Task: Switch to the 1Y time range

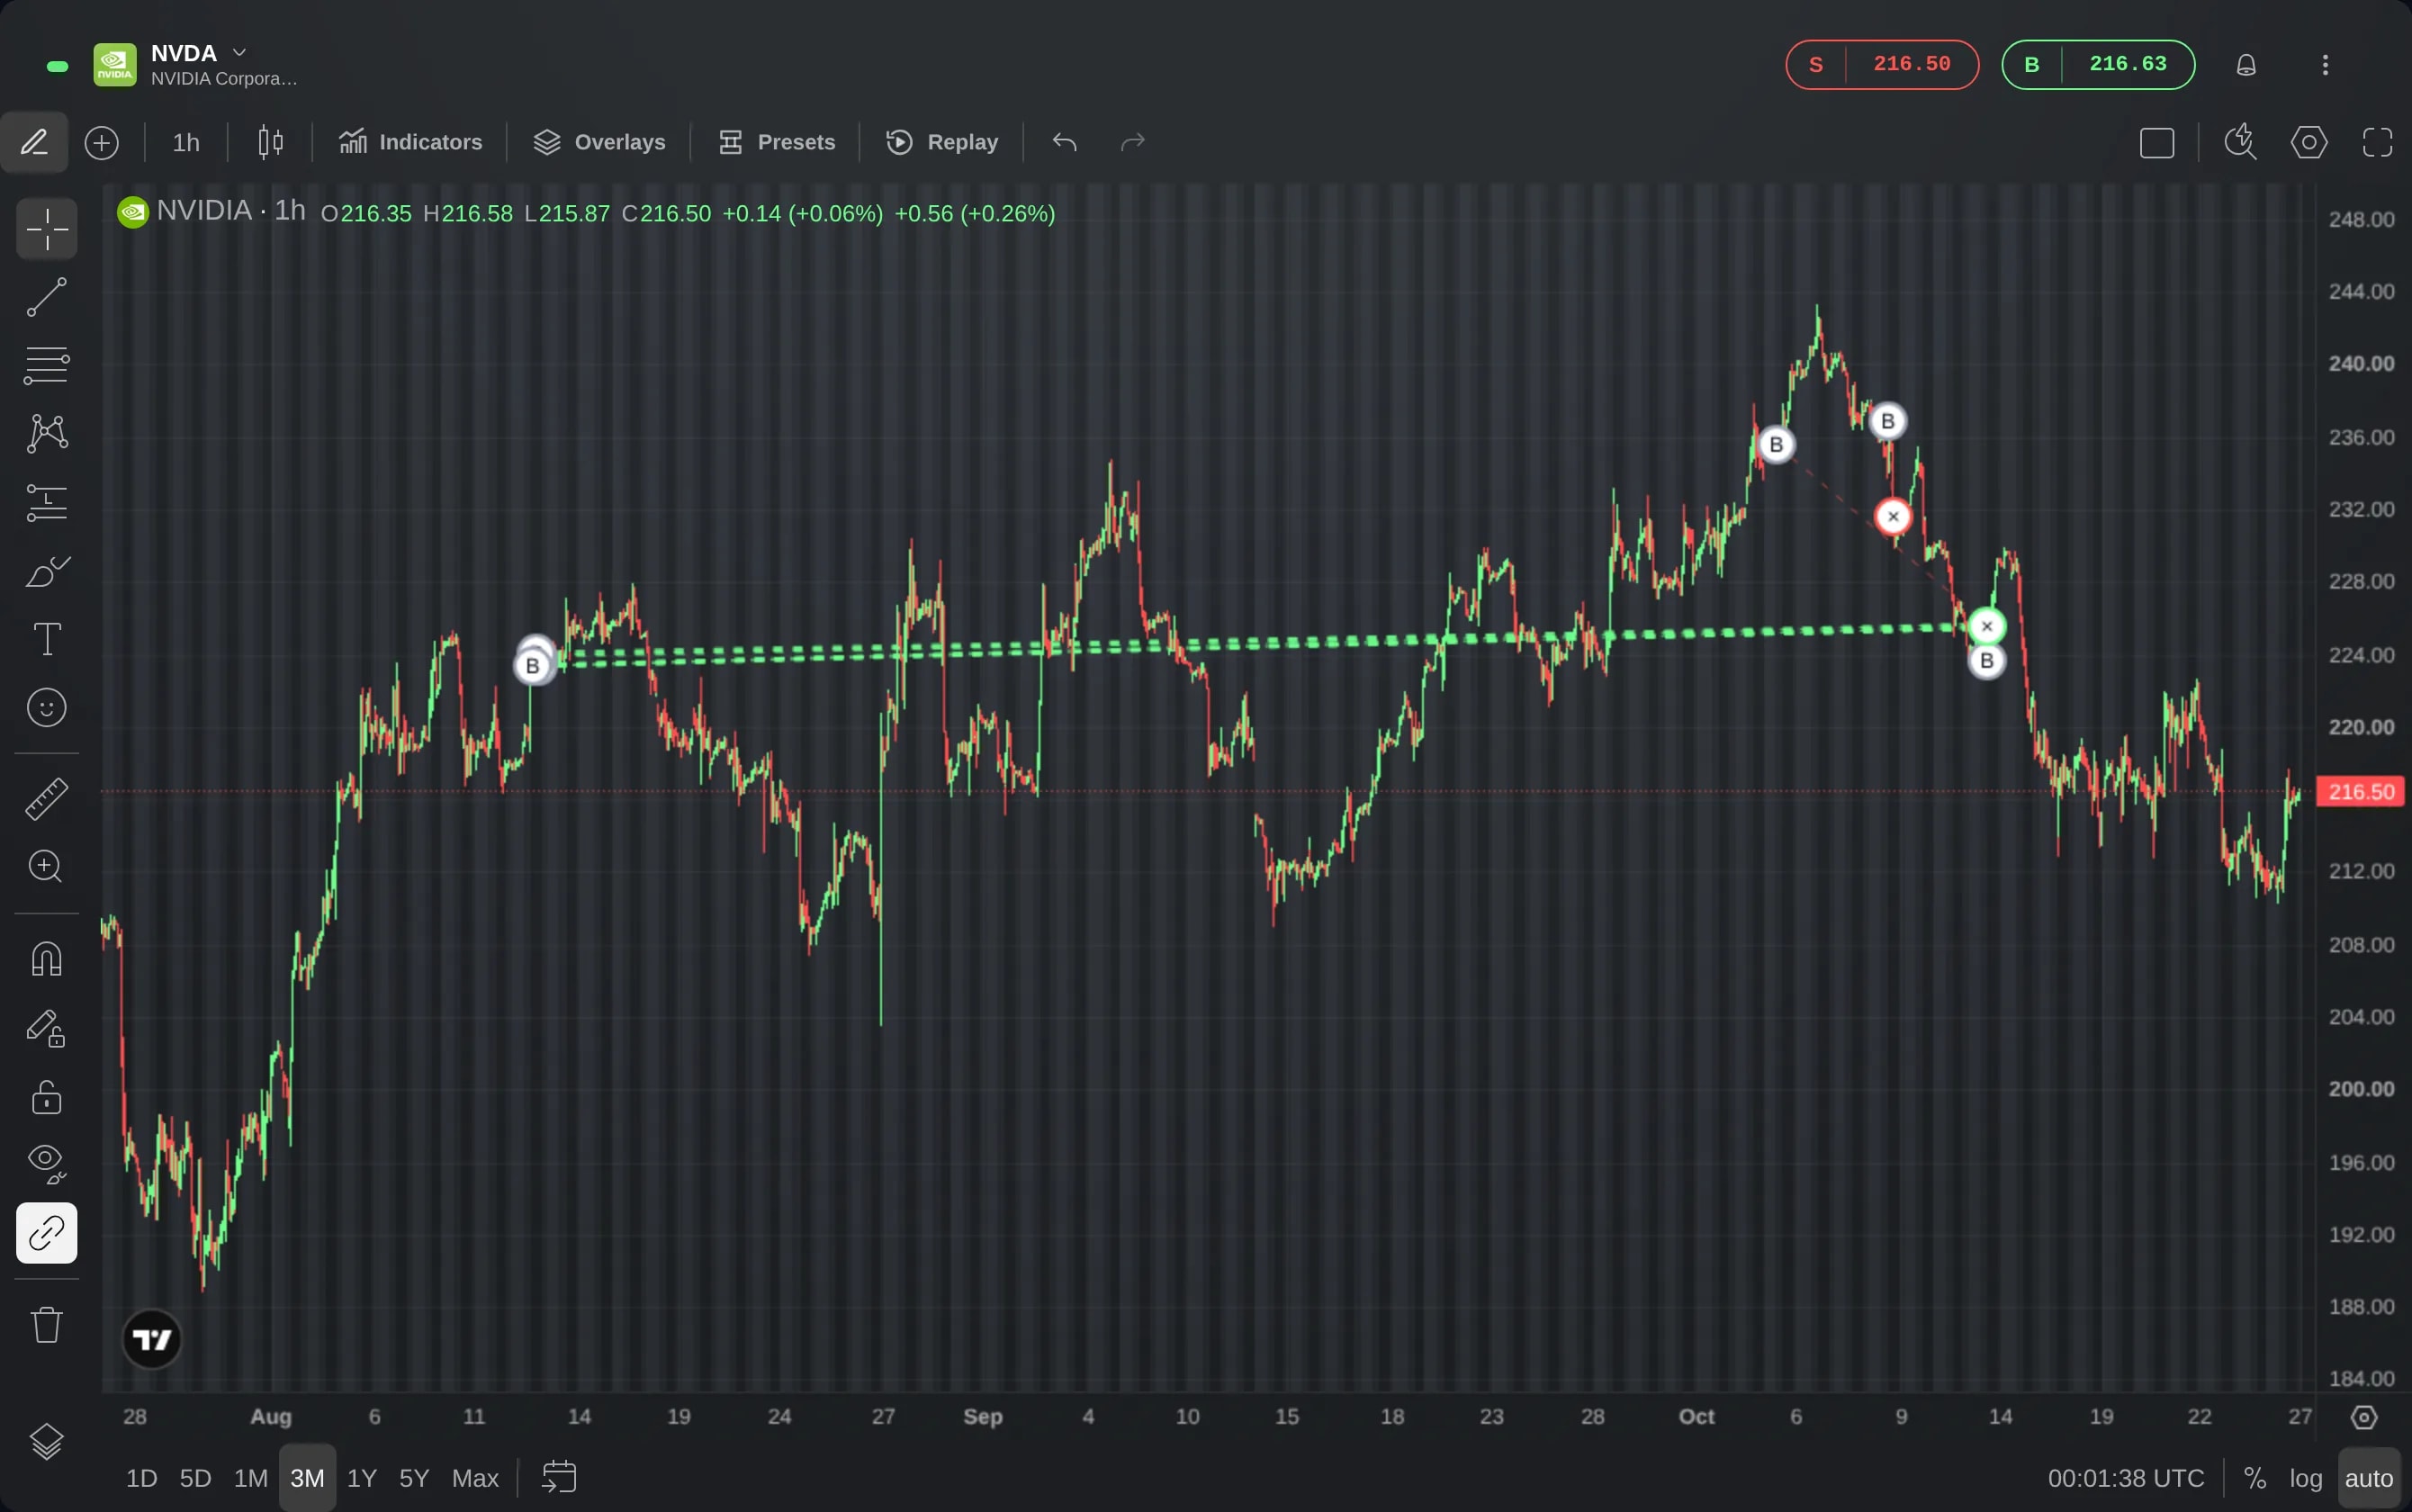Action: tap(361, 1477)
